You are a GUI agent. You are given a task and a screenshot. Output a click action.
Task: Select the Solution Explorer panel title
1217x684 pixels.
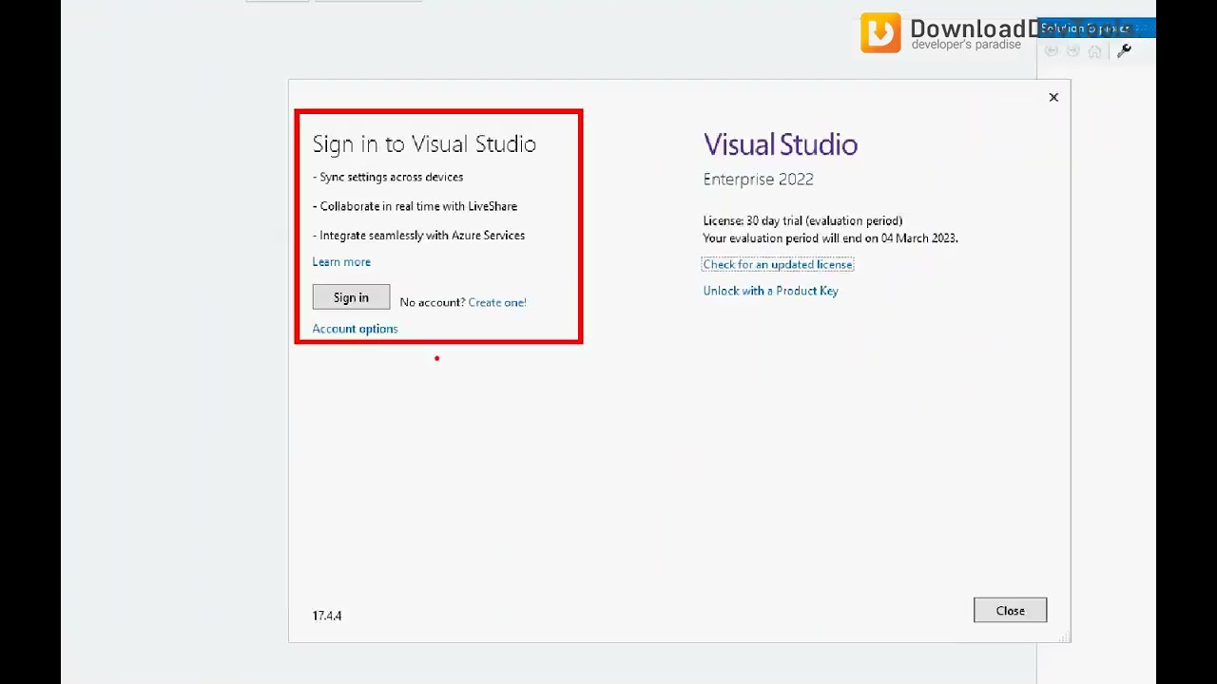coord(1085,28)
